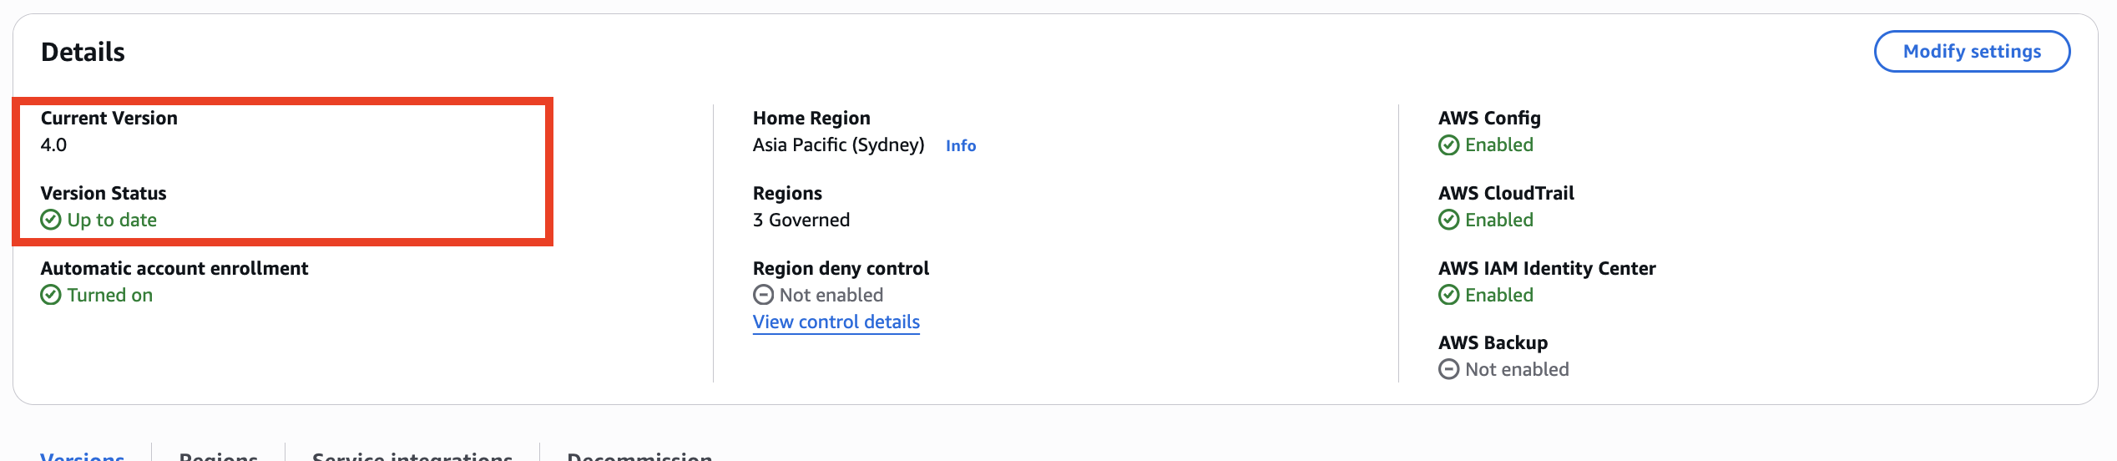Open the View control details link

pyautogui.click(x=836, y=322)
